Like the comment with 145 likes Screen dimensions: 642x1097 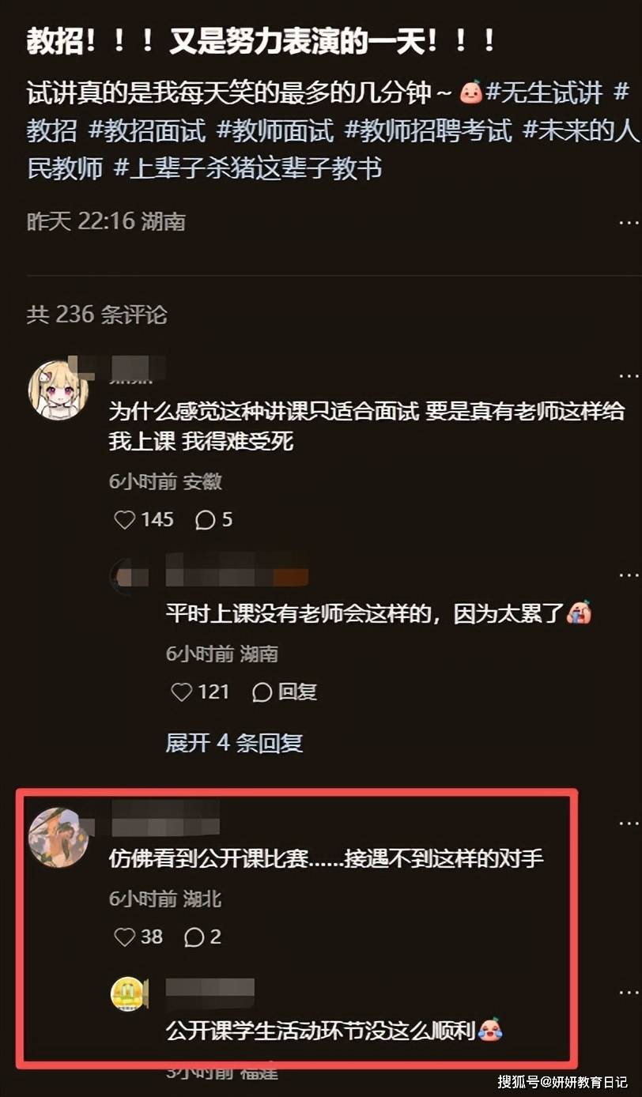click(125, 519)
